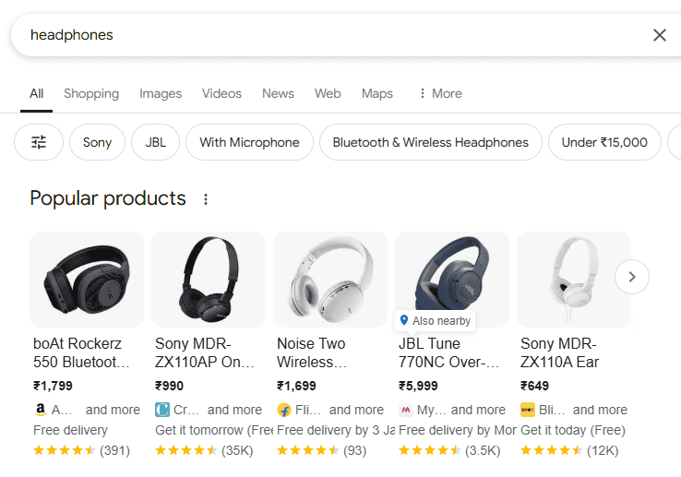Select the Bluetooth & Wireless Headphones chip
681x477 pixels.
[x=430, y=142]
